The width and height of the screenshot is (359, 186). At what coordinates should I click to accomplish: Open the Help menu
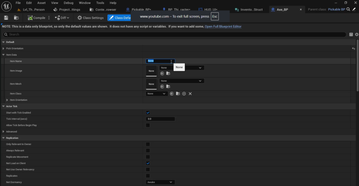[113, 3]
